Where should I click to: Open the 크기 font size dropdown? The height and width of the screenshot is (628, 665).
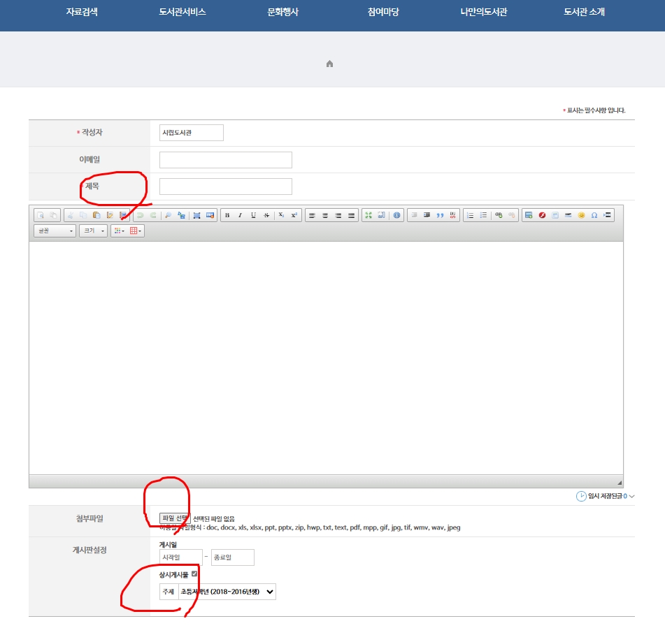pyautogui.click(x=93, y=231)
